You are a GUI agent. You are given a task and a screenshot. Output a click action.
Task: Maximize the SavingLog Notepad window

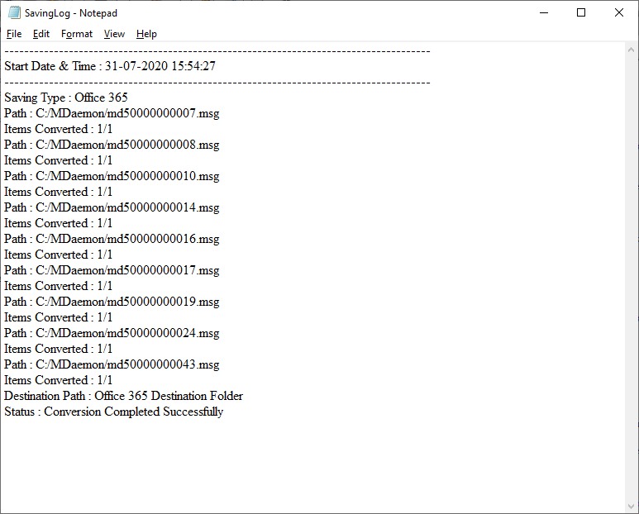pos(581,12)
